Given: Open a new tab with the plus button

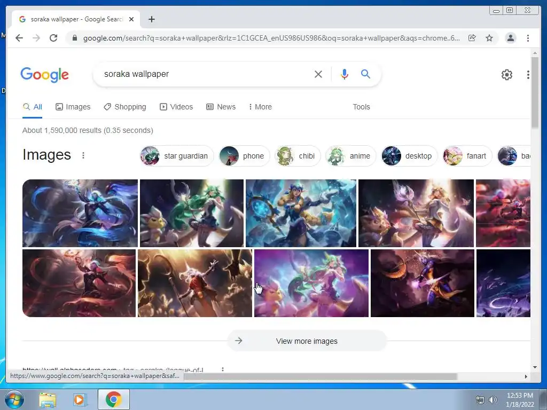Looking at the screenshot, I should 151,19.
